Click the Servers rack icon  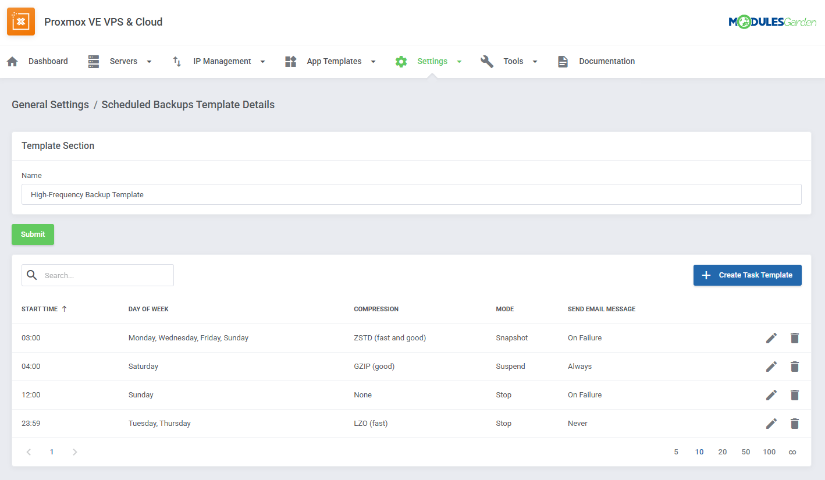[94, 61]
